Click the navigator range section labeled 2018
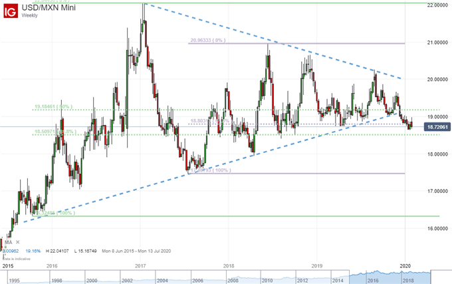Image resolution: width=452 pixels, height=284 pixels. (409, 281)
